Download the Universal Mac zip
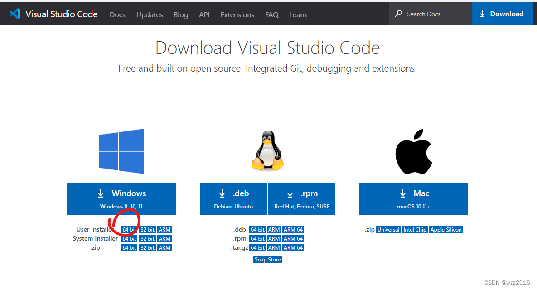The width and height of the screenshot is (537, 290). tap(388, 229)
